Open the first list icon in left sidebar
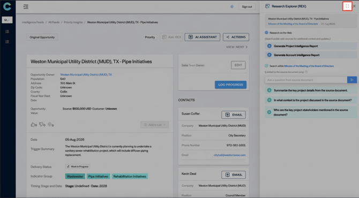The image size is (359, 198). [7, 32]
